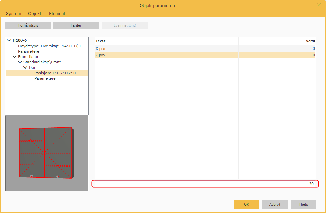Click the Forhåndsvis button

pos(28,26)
